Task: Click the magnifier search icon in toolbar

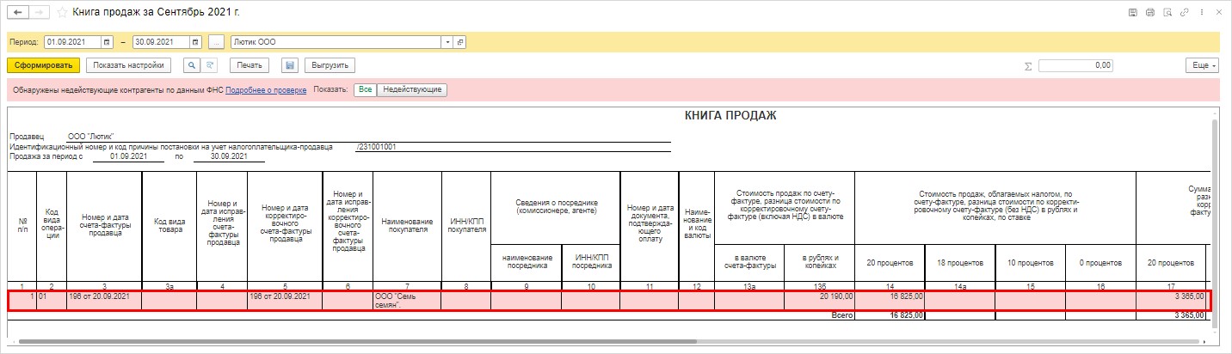Action: [x=192, y=65]
